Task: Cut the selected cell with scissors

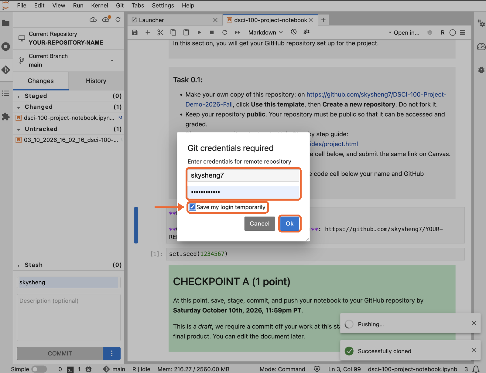Action: point(160,32)
